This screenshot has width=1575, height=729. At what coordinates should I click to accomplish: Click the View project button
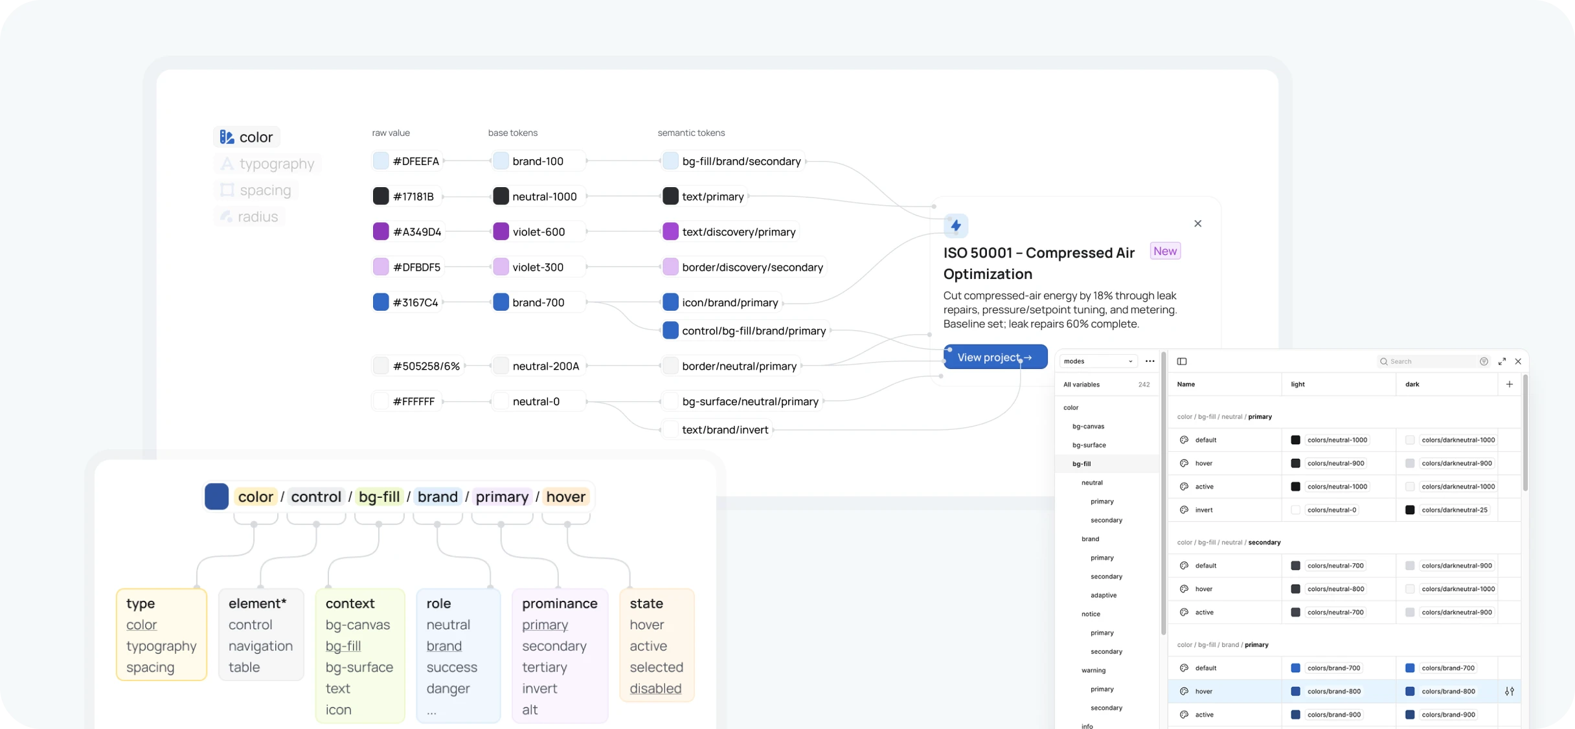click(995, 357)
